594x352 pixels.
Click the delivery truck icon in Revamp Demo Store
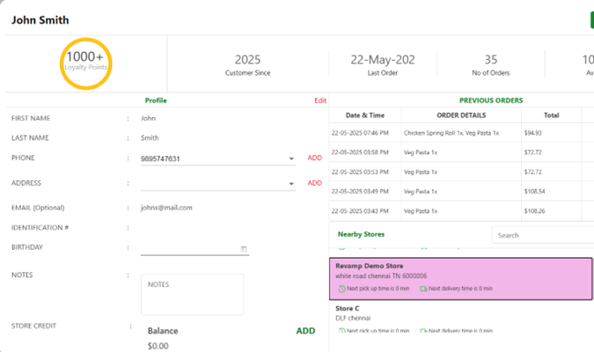coord(424,289)
